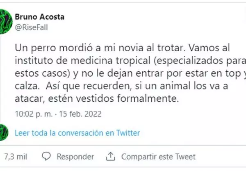Open Leer toda la conversación en Twitter

[77, 133]
